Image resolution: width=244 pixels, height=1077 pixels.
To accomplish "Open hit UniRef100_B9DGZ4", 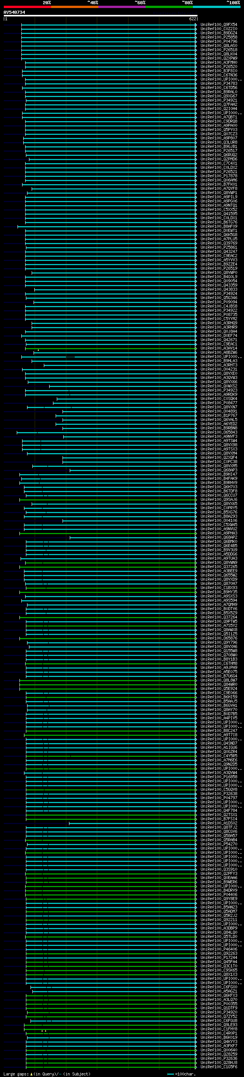I will click(x=218, y=33).
